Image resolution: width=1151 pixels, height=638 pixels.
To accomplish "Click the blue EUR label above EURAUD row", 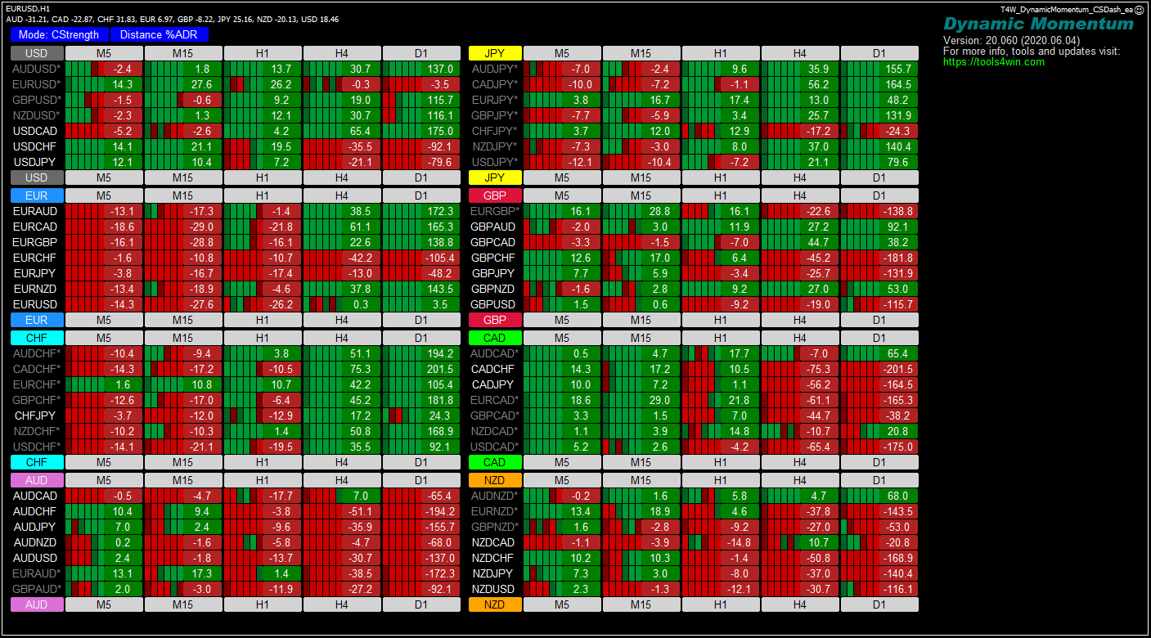I will 37,195.
